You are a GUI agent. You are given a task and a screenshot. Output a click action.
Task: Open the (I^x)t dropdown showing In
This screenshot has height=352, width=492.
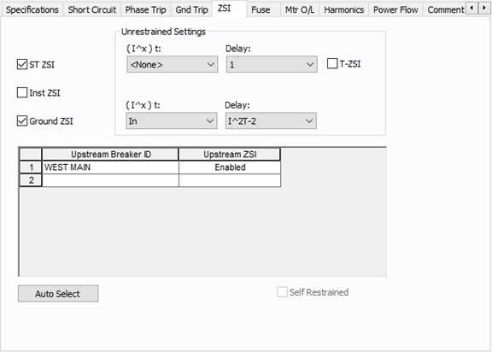(172, 121)
